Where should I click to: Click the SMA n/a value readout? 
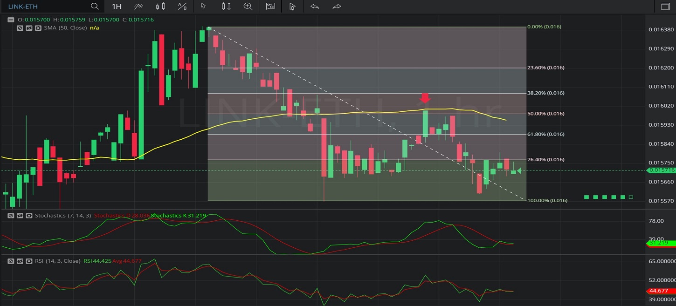coord(94,28)
